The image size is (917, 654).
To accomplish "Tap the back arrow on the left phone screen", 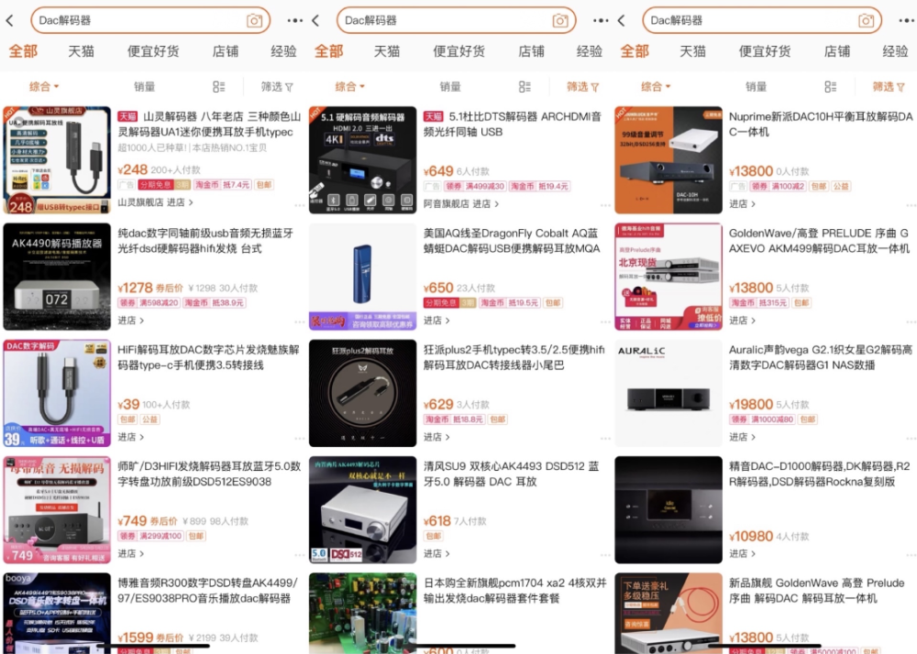I will 9,20.
